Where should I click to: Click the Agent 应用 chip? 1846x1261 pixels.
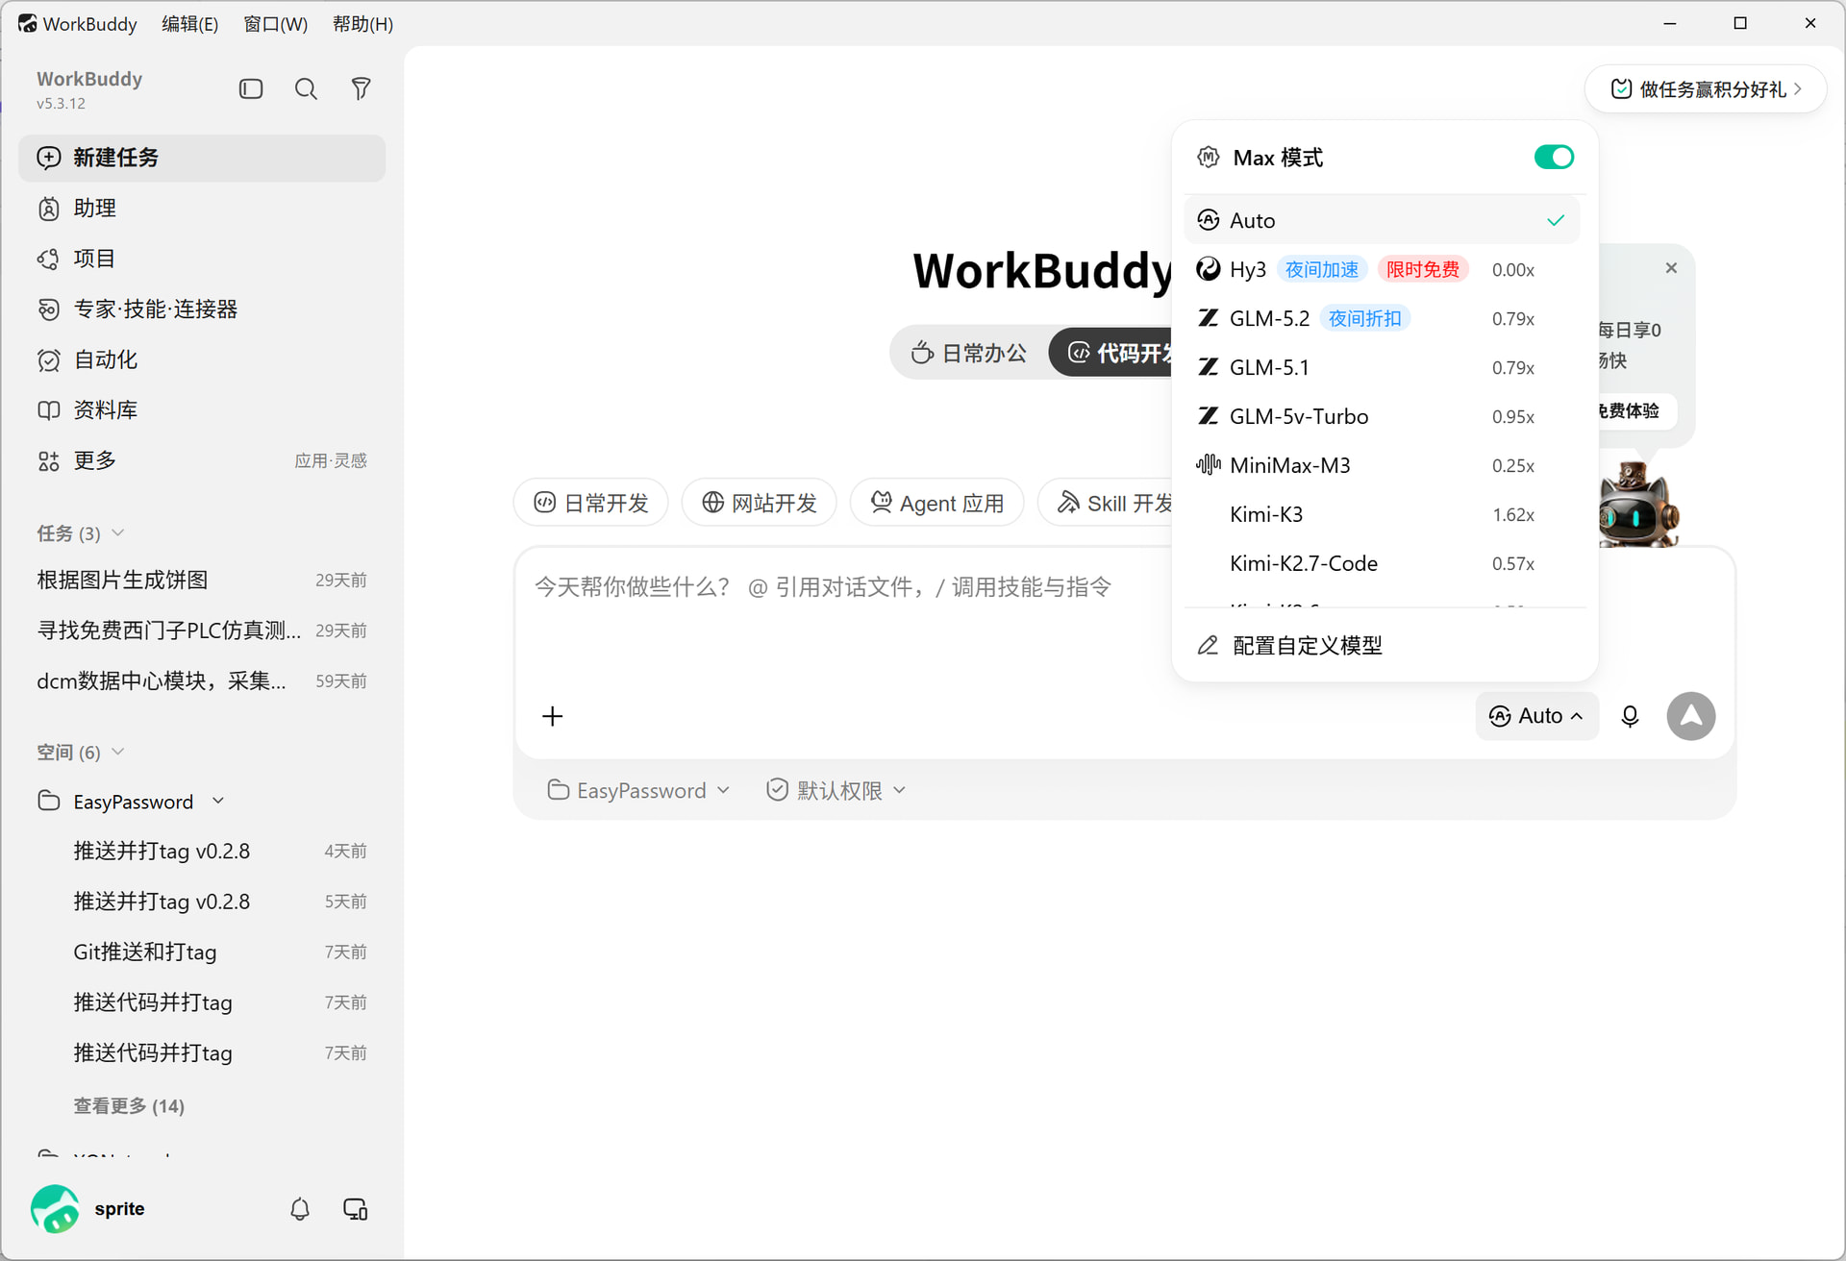pyautogui.click(x=936, y=503)
